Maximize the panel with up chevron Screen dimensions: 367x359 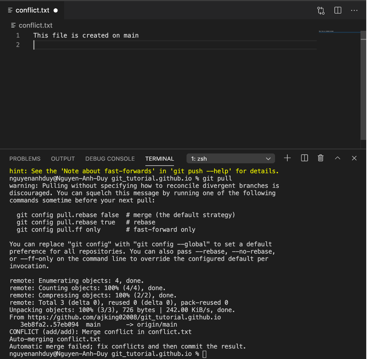pyautogui.click(x=337, y=158)
